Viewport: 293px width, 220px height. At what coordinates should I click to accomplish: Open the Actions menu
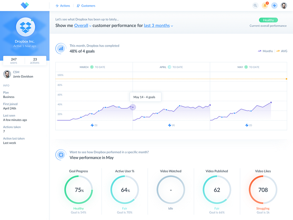pyautogui.click(x=63, y=6)
